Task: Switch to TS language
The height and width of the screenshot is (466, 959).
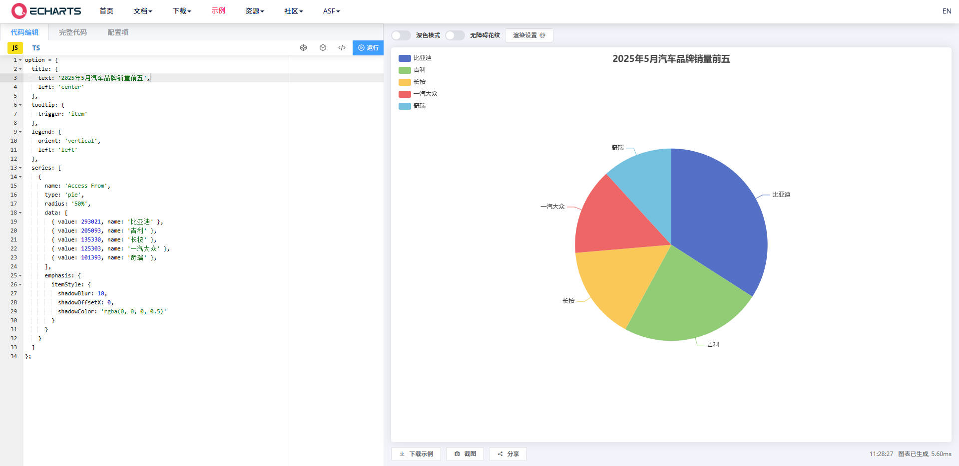Action: click(x=36, y=48)
